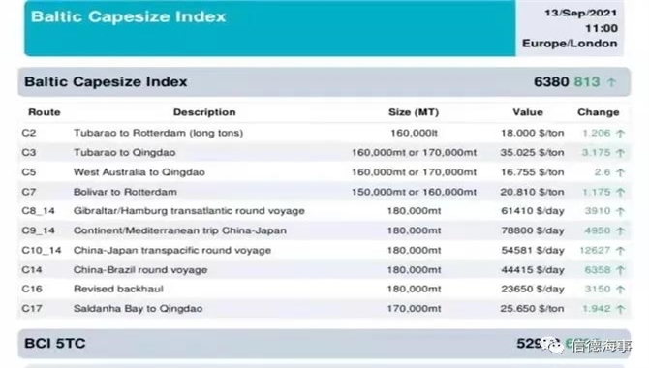Click the Tubarao to Rotterdam route row
The width and height of the screenshot is (649, 368).
(324, 133)
